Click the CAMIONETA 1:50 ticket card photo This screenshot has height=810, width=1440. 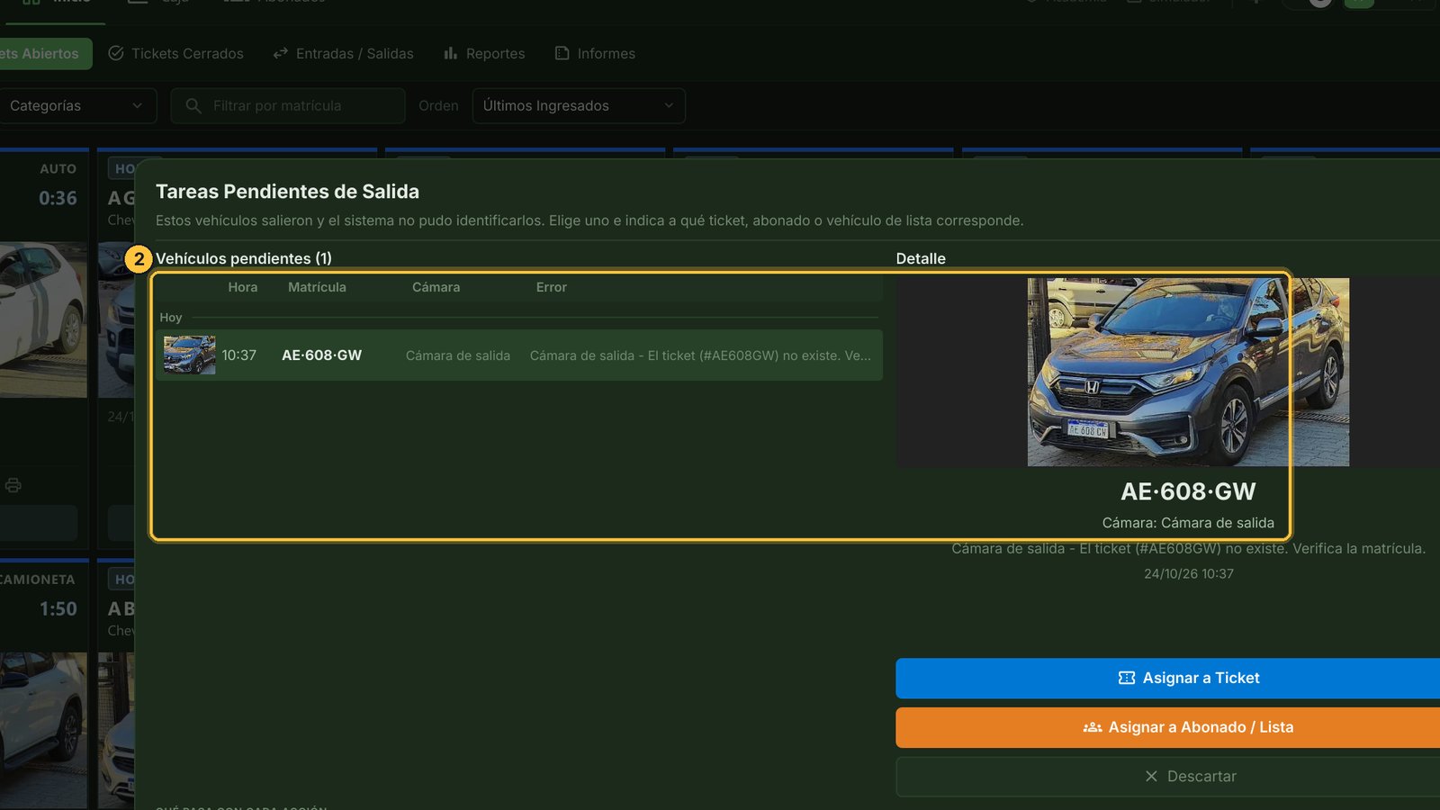point(43,730)
